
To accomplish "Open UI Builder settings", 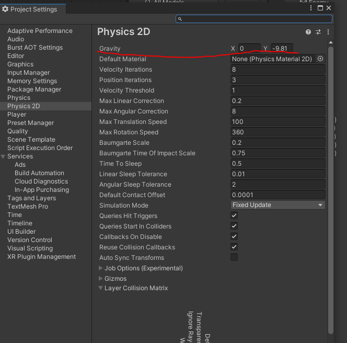I will coord(21,232).
